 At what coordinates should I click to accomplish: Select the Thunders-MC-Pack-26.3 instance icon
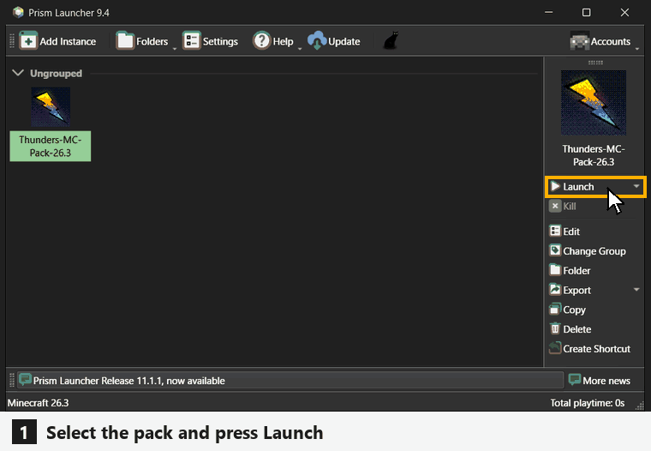pos(51,107)
